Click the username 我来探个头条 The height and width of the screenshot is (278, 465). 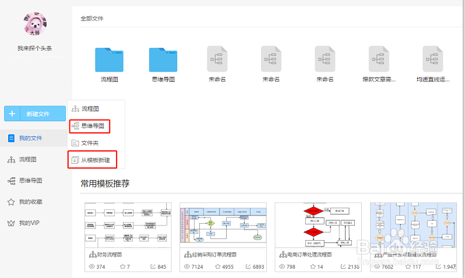tap(35, 48)
